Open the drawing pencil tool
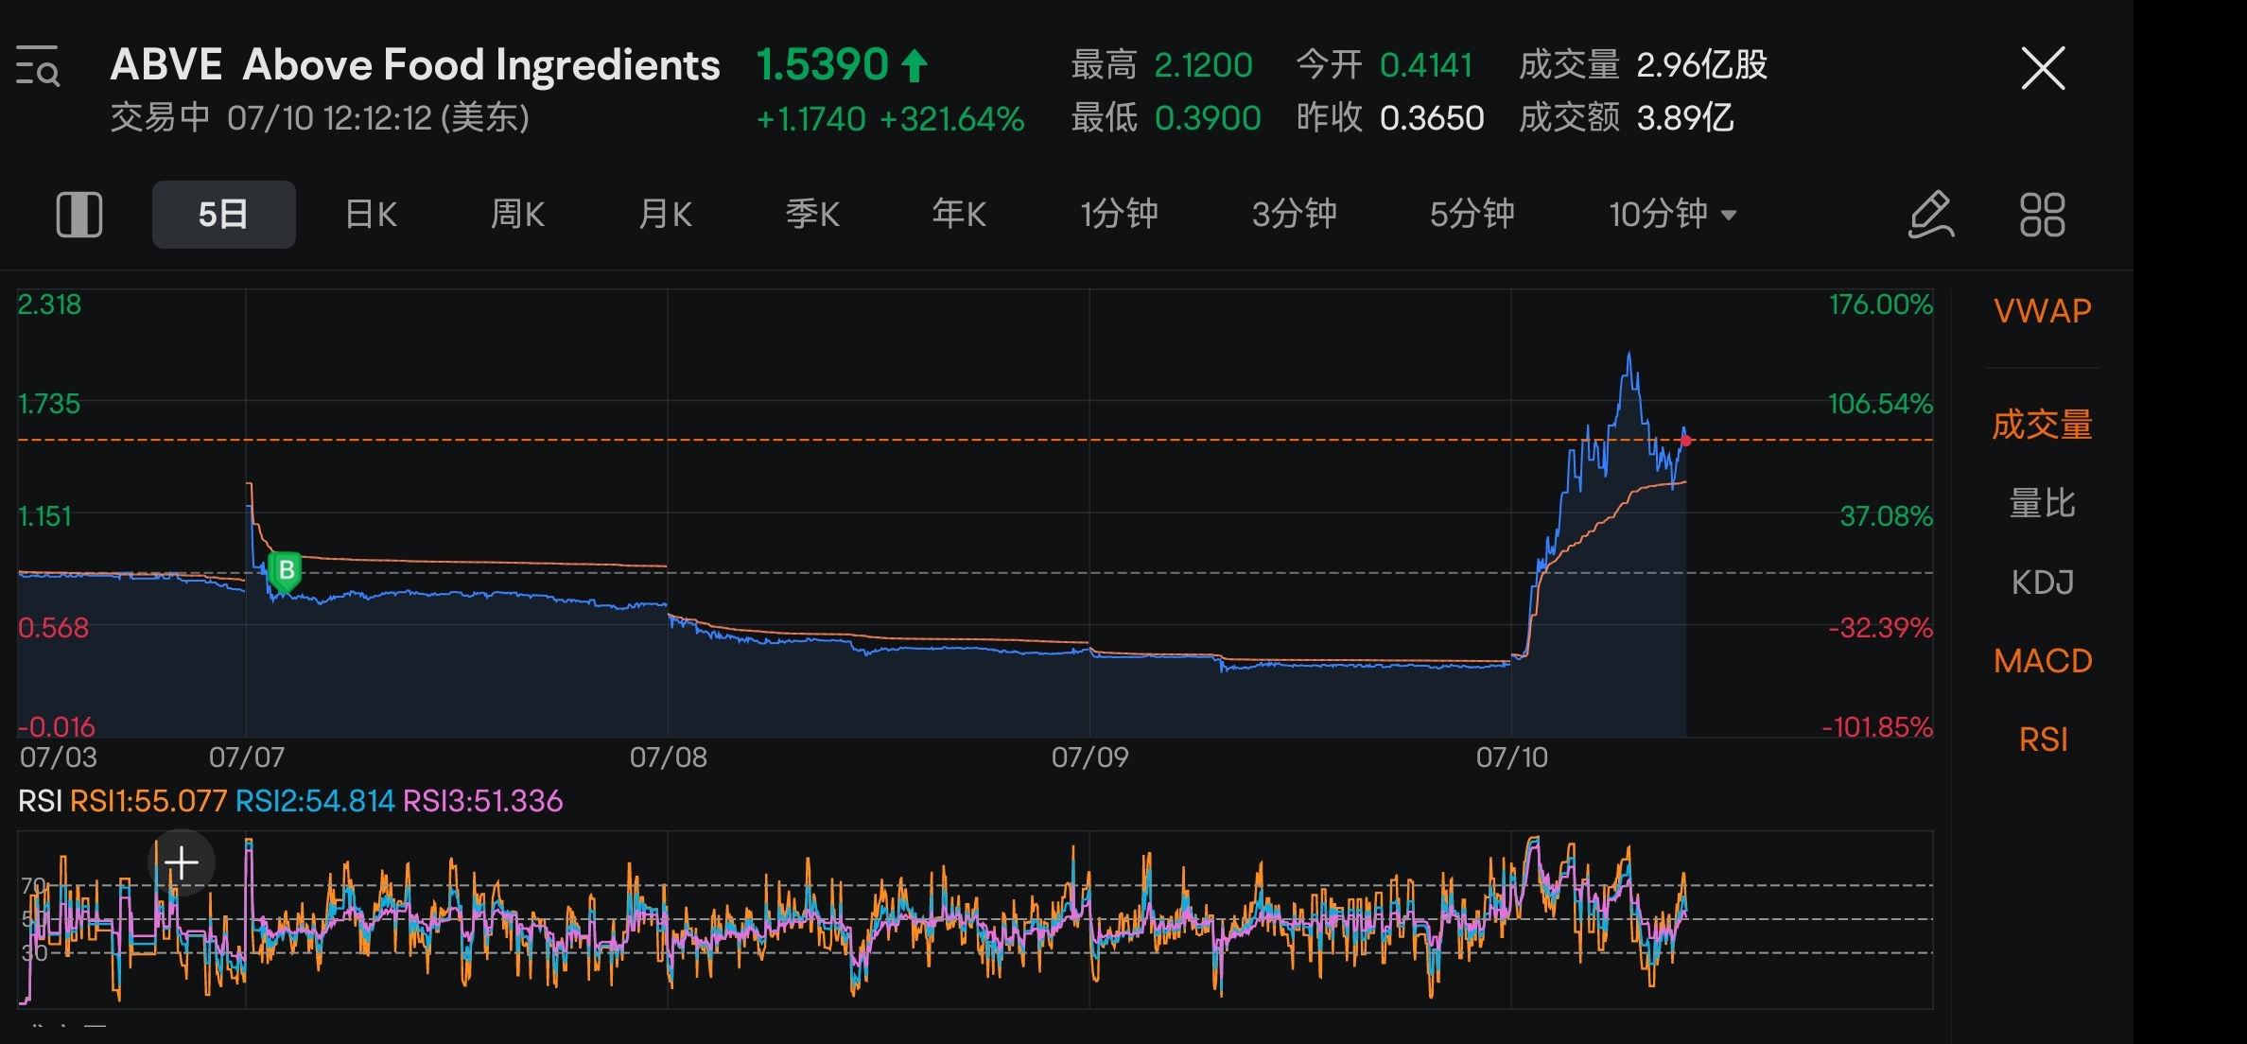 (x=1930, y=215)
